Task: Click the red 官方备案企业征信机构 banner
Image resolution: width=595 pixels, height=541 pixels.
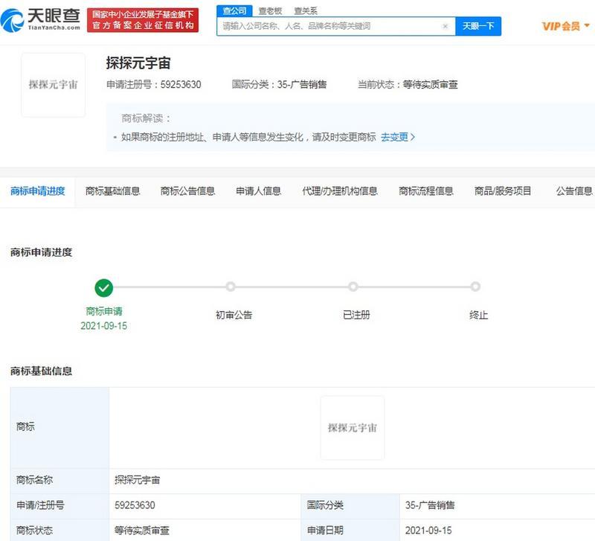Action: 143,20
